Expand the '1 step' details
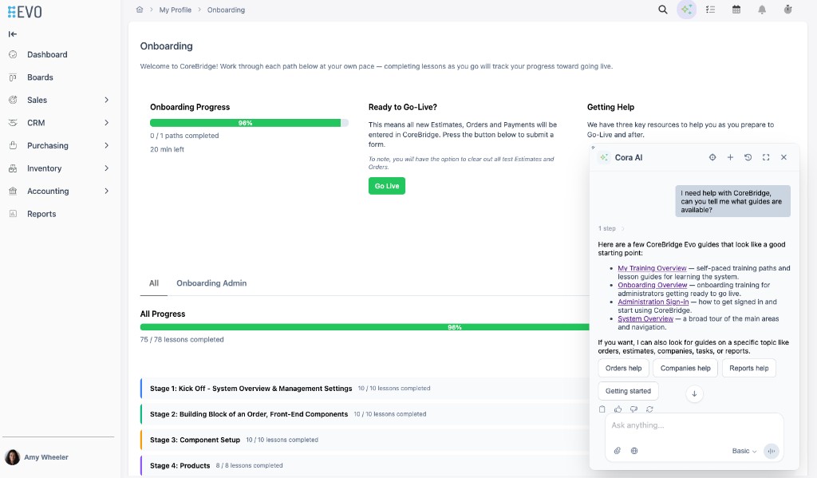 pos(611,228)
